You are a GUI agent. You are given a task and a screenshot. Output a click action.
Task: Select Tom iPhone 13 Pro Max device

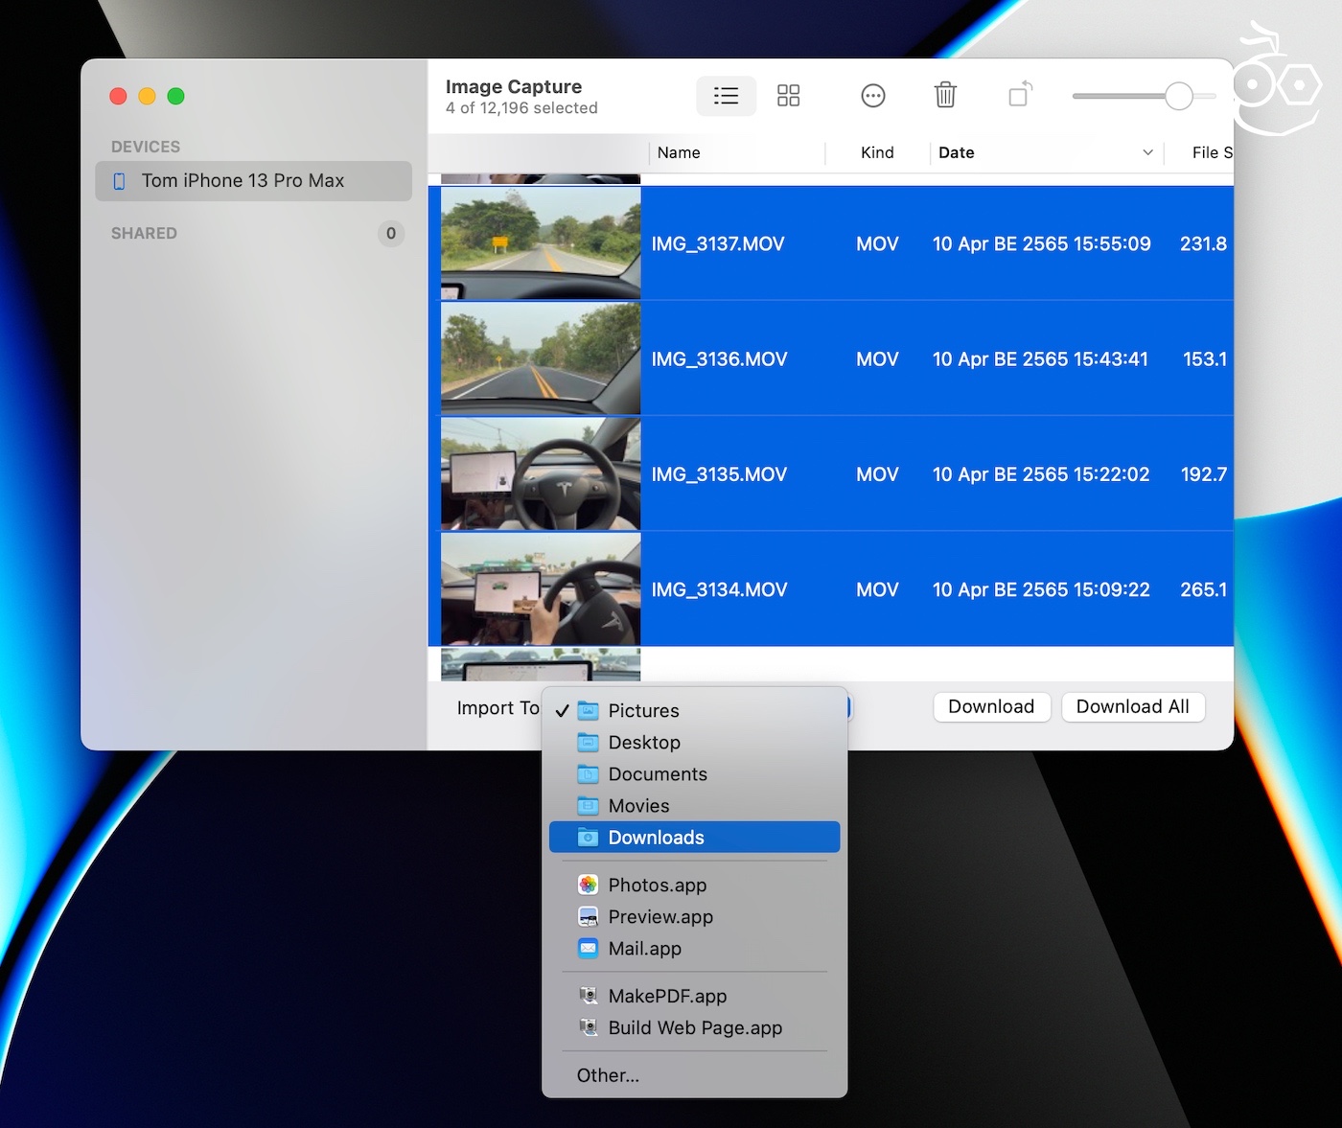(243, 181)
